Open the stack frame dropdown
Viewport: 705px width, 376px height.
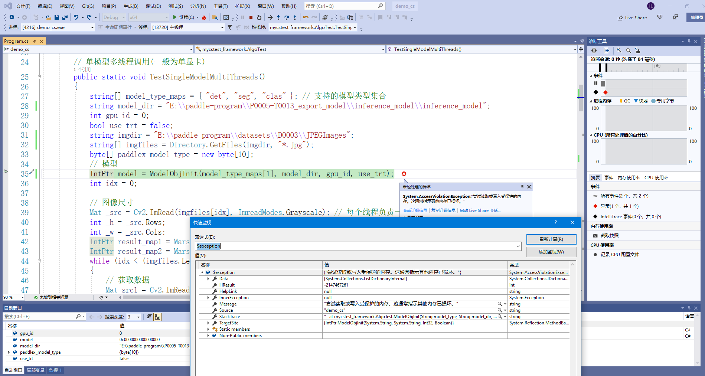coord(355,27)
